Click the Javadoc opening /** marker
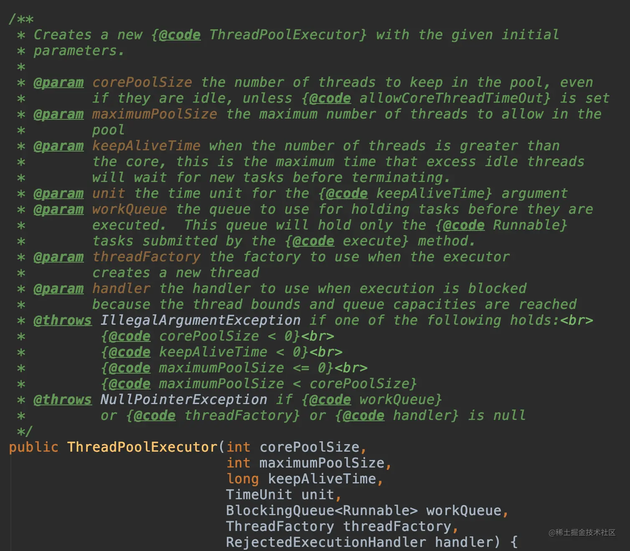The image size is (630, 551). (21, 19)
